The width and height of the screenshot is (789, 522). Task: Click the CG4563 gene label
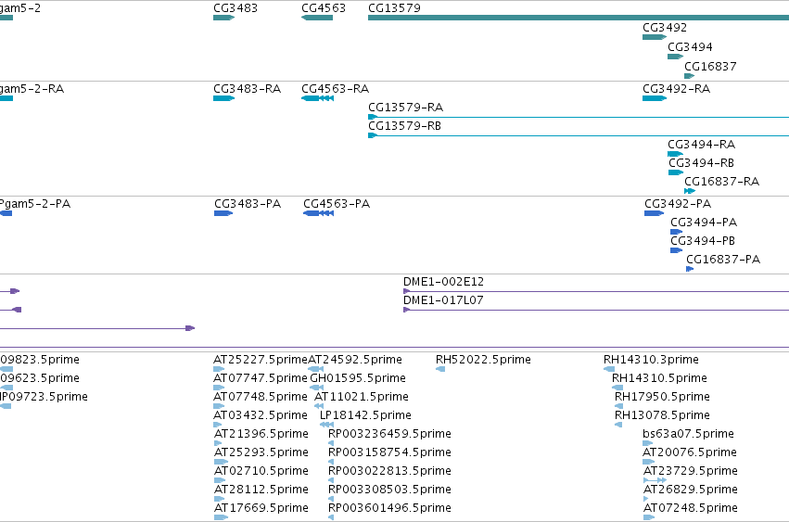click(324, 8)
